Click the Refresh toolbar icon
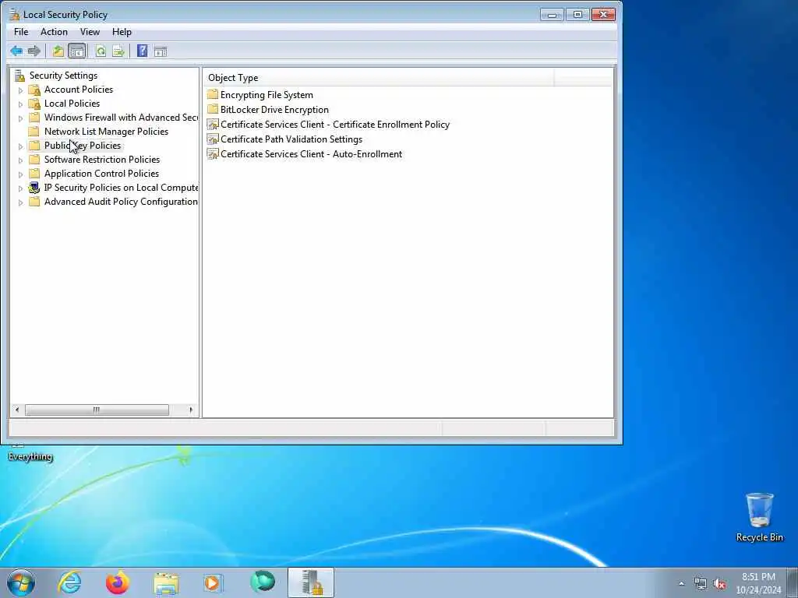 tap(101, 51)
